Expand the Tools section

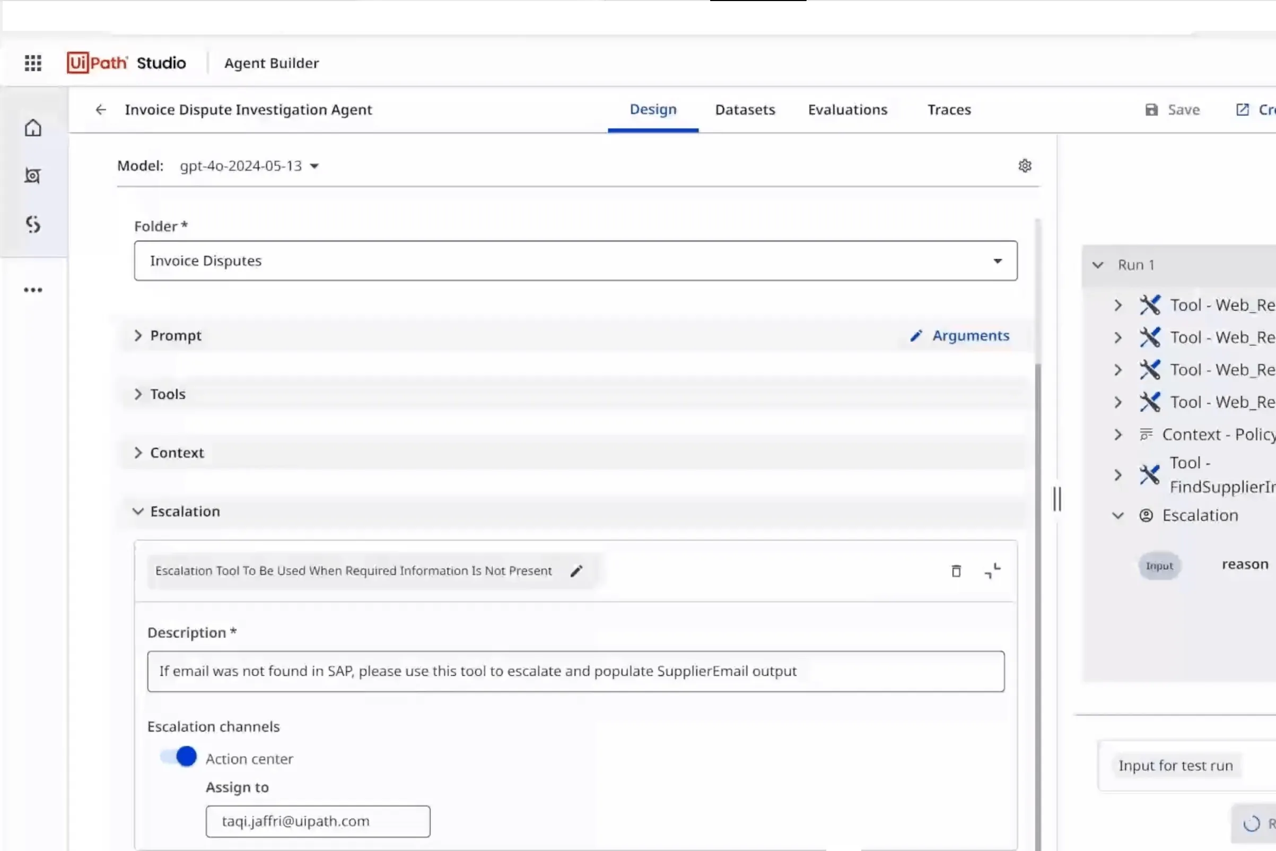tap(138, 395)
